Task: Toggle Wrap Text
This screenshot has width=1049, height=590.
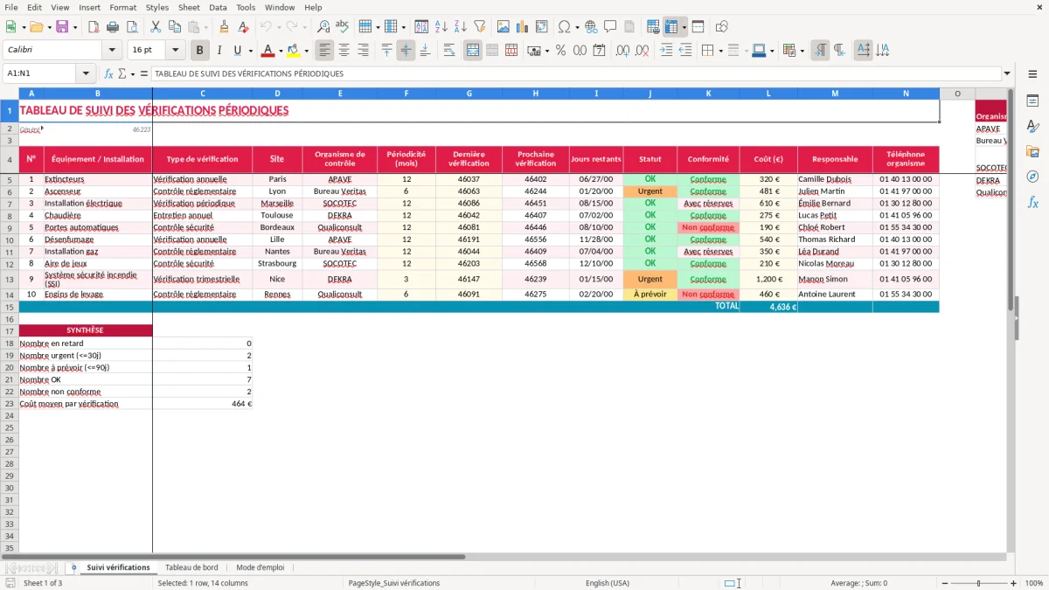Action: coord(449,51)
